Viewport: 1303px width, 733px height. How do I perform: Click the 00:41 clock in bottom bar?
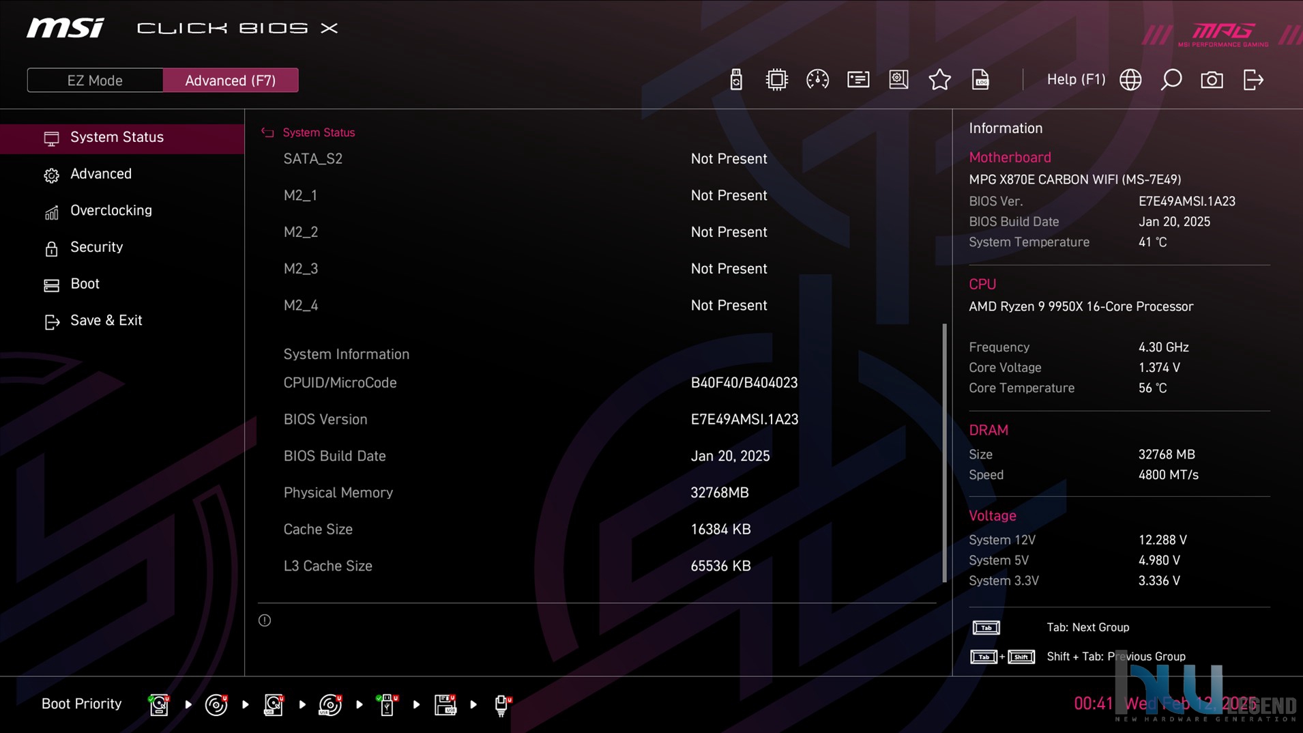(x=1094, y=704)
